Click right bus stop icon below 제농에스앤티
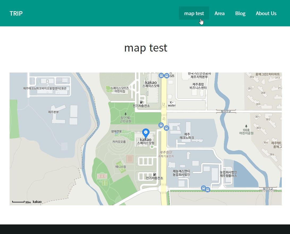 click(x=208, y=190)
